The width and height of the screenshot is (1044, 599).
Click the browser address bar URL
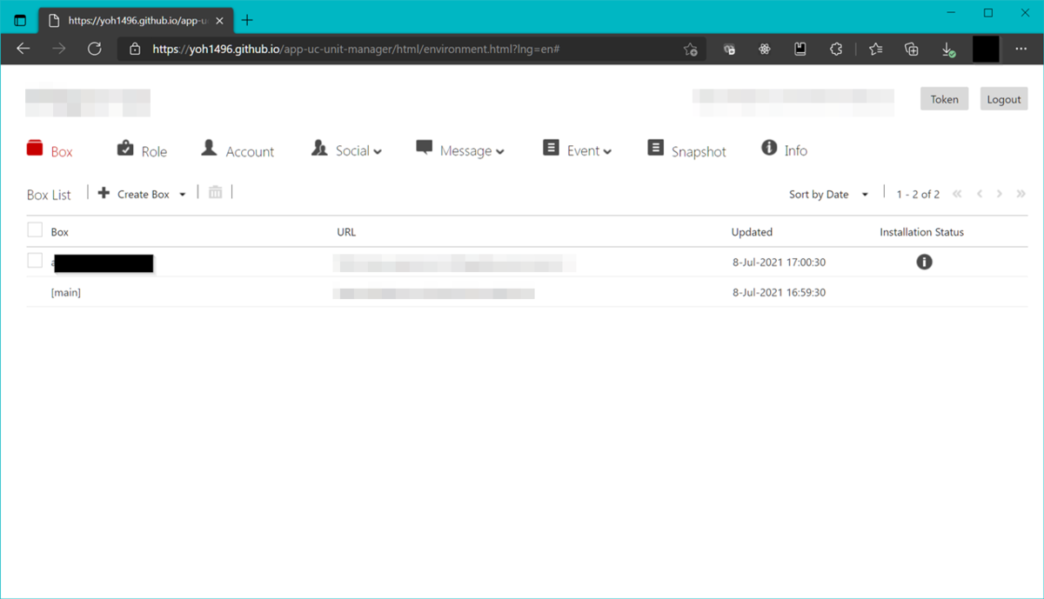coord(356,50)
